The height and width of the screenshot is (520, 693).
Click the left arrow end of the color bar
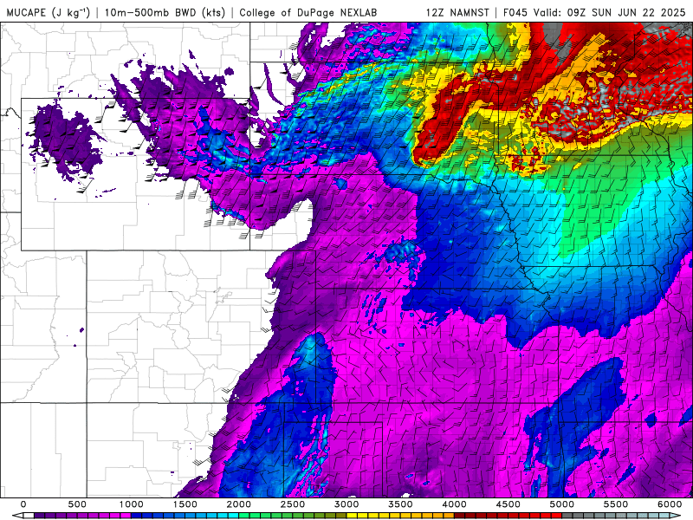click(17, 516)
